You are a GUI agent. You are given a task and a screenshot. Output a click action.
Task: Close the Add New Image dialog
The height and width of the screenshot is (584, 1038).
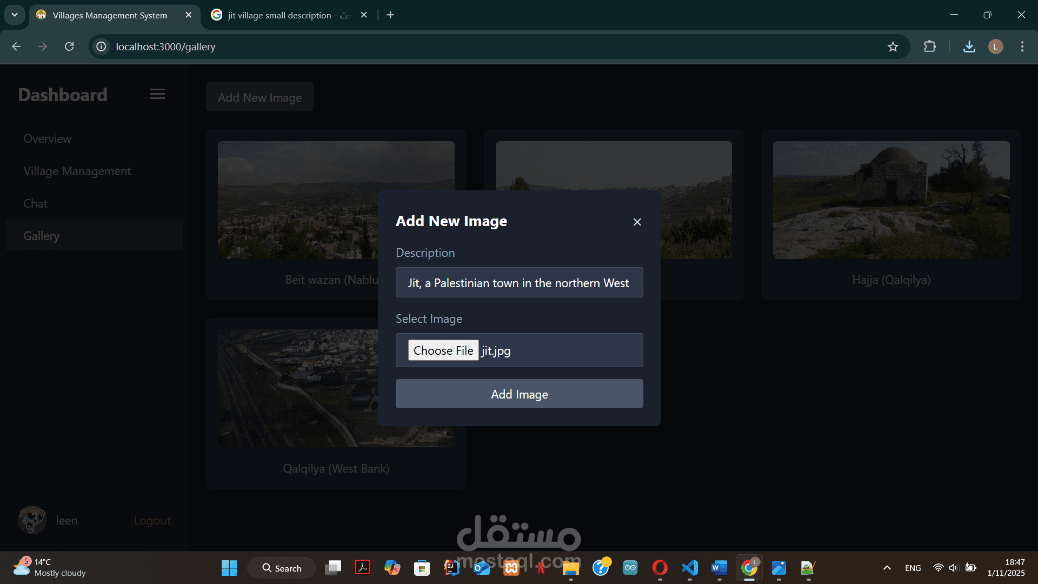(x=637, y=222)
